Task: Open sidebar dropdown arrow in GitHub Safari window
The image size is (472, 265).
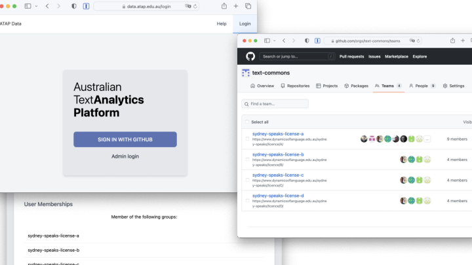Action: pos(274,41)
